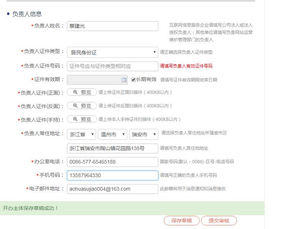
Task: Click the empty certificate number input field
Action: click(112, 66)
